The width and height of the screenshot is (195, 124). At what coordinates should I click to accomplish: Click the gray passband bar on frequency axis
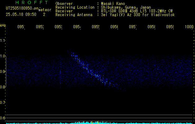6,72
